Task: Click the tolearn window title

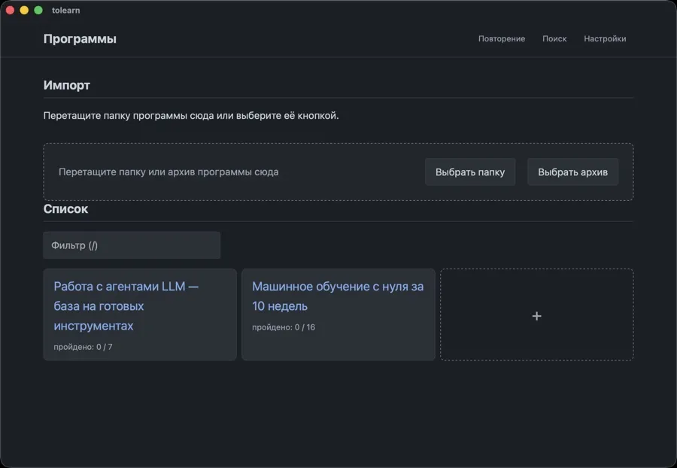Action: tap(65, 11)
